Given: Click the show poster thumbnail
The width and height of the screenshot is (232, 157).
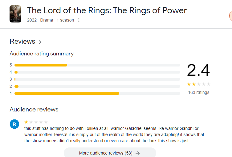Looking at the screenshot, I should tap(15, 14).
